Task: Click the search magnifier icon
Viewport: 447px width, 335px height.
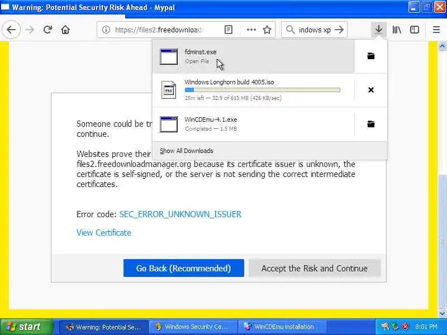Action: pos(290,30)
